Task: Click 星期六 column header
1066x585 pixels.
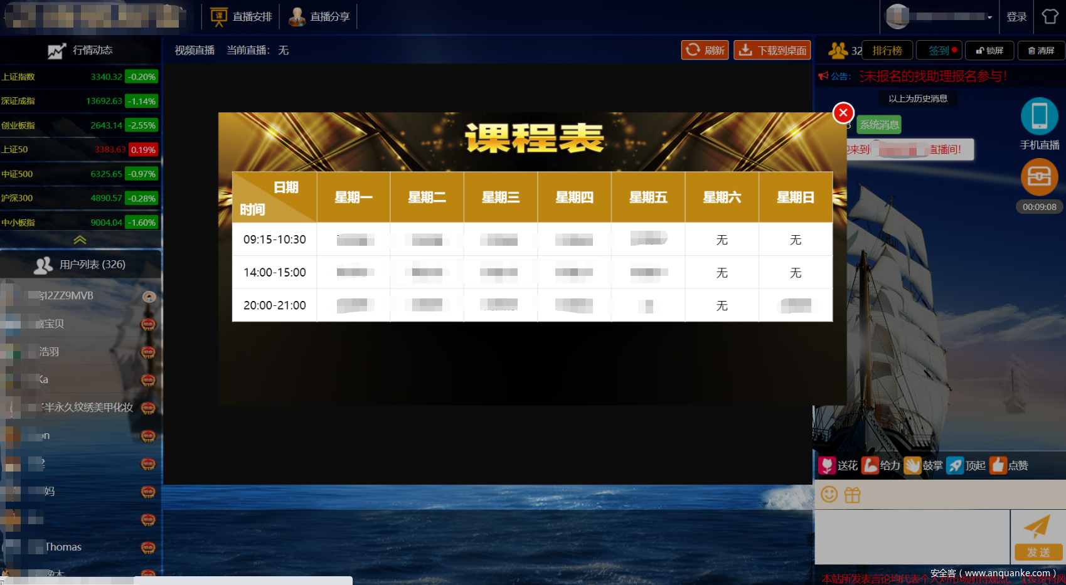Action: click(x=722, y=198)
